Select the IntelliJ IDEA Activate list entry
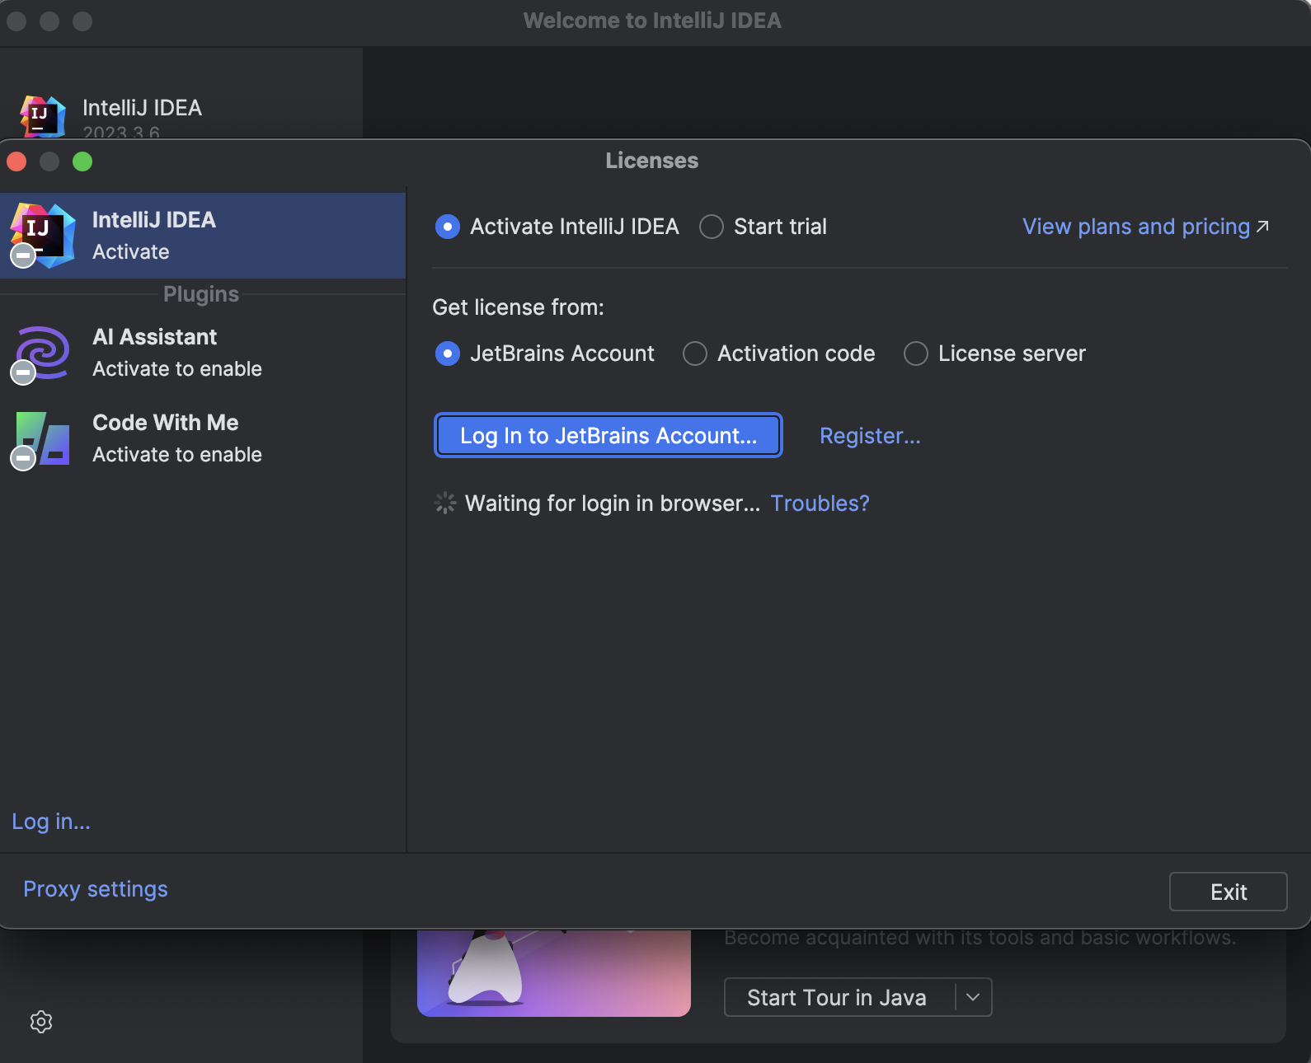The width and height of the screenshot is (1311, 1063). [203, 236]
